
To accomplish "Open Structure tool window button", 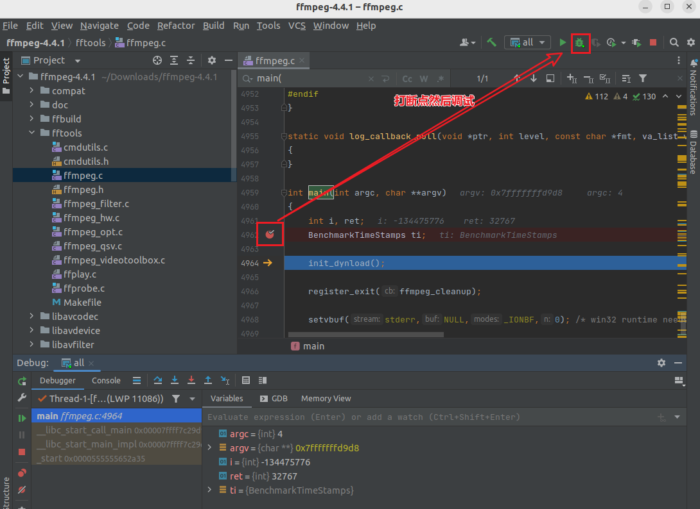I will tap(6, 492).
